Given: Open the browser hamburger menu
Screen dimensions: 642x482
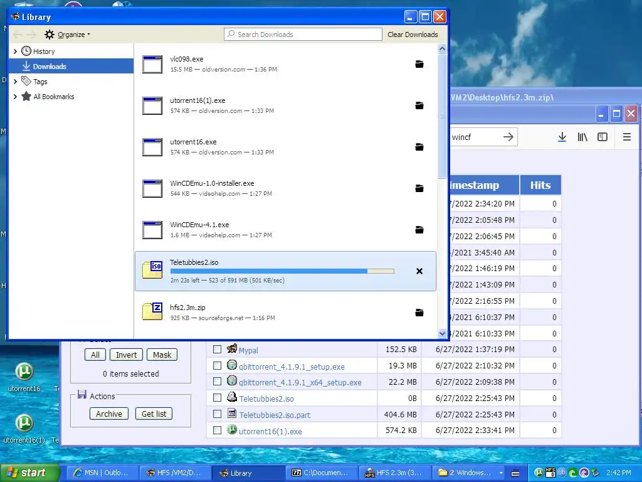Looking at the screenshot, I should click(x=627, y=137).
